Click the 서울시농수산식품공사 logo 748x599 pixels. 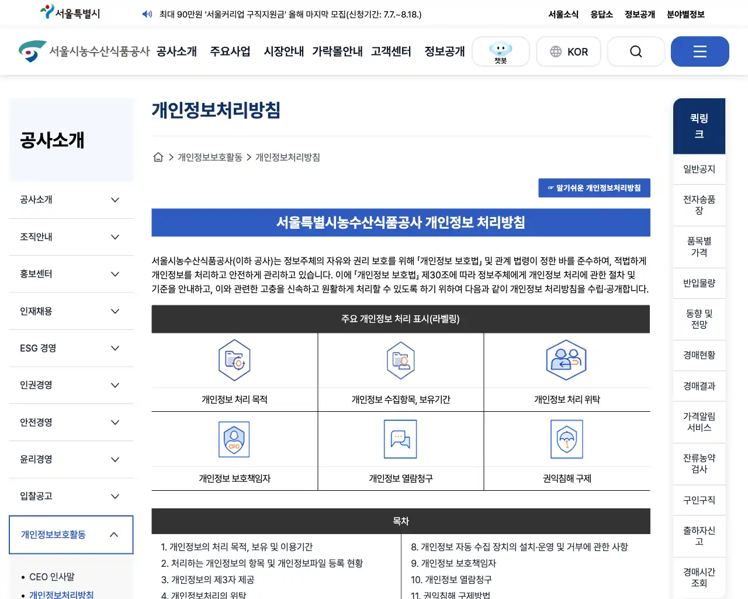[84, 51]
